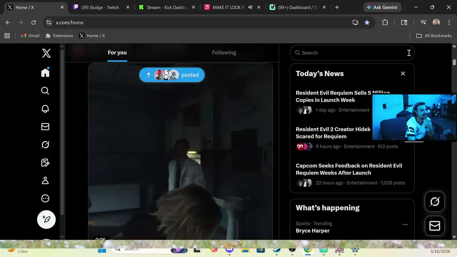Open the media controls music-note icon
457x257 pixels.
[423, 22]
